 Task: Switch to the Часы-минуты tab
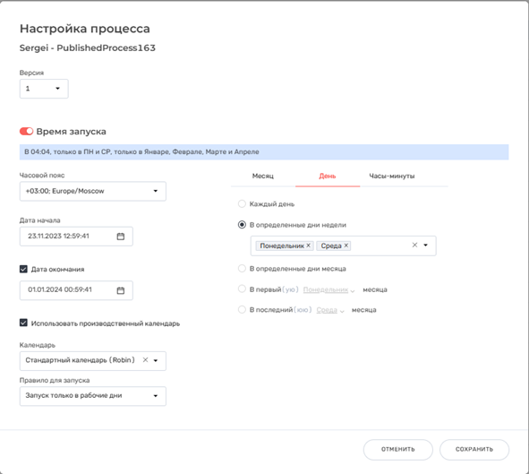(x=392, y=176)
